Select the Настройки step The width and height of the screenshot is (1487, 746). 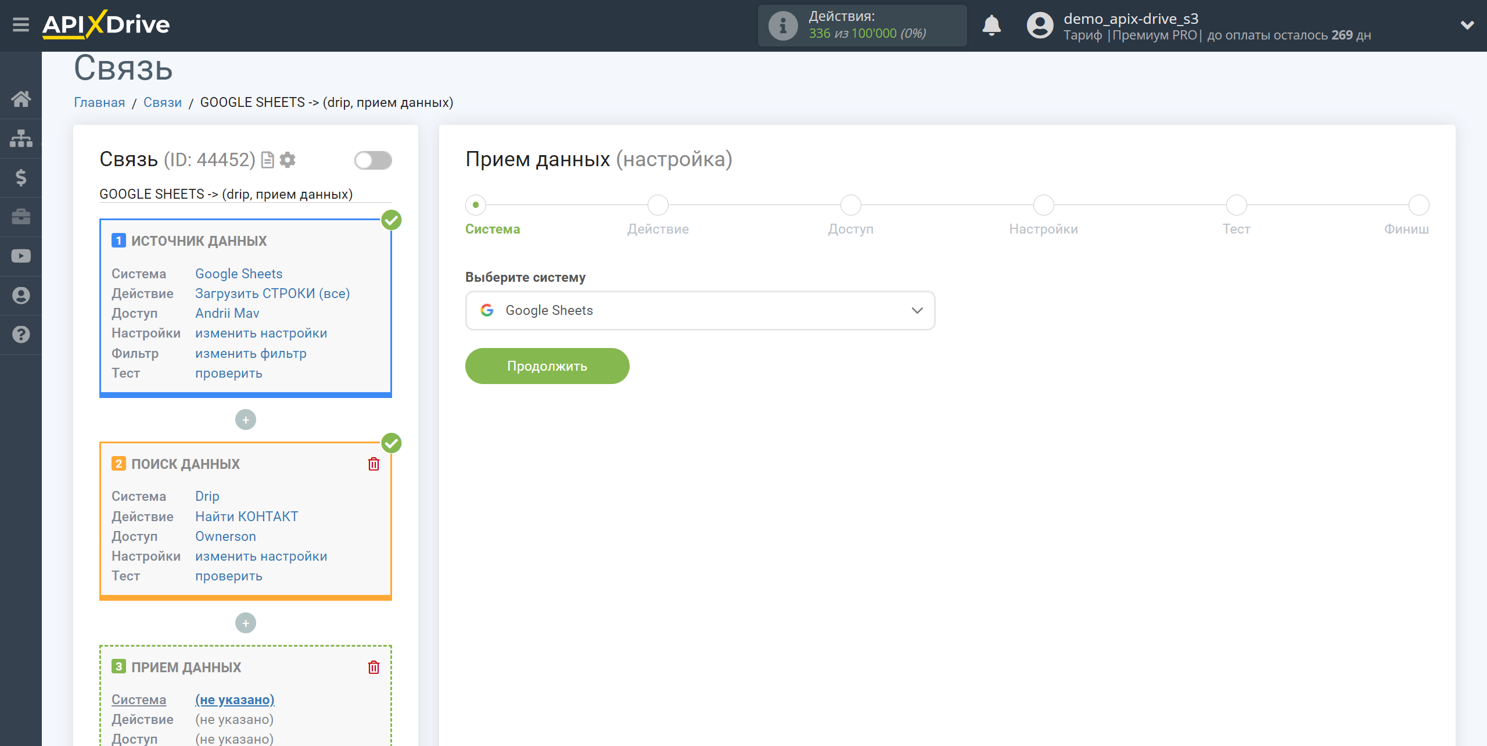1044,205
